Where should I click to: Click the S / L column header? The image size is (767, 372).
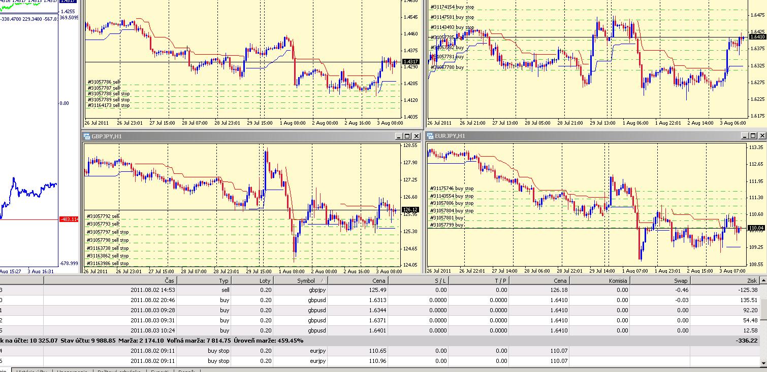tap(419, 280)
